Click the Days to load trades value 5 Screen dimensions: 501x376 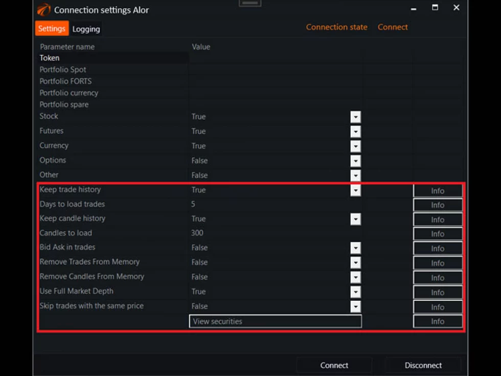tap(193, 204)
